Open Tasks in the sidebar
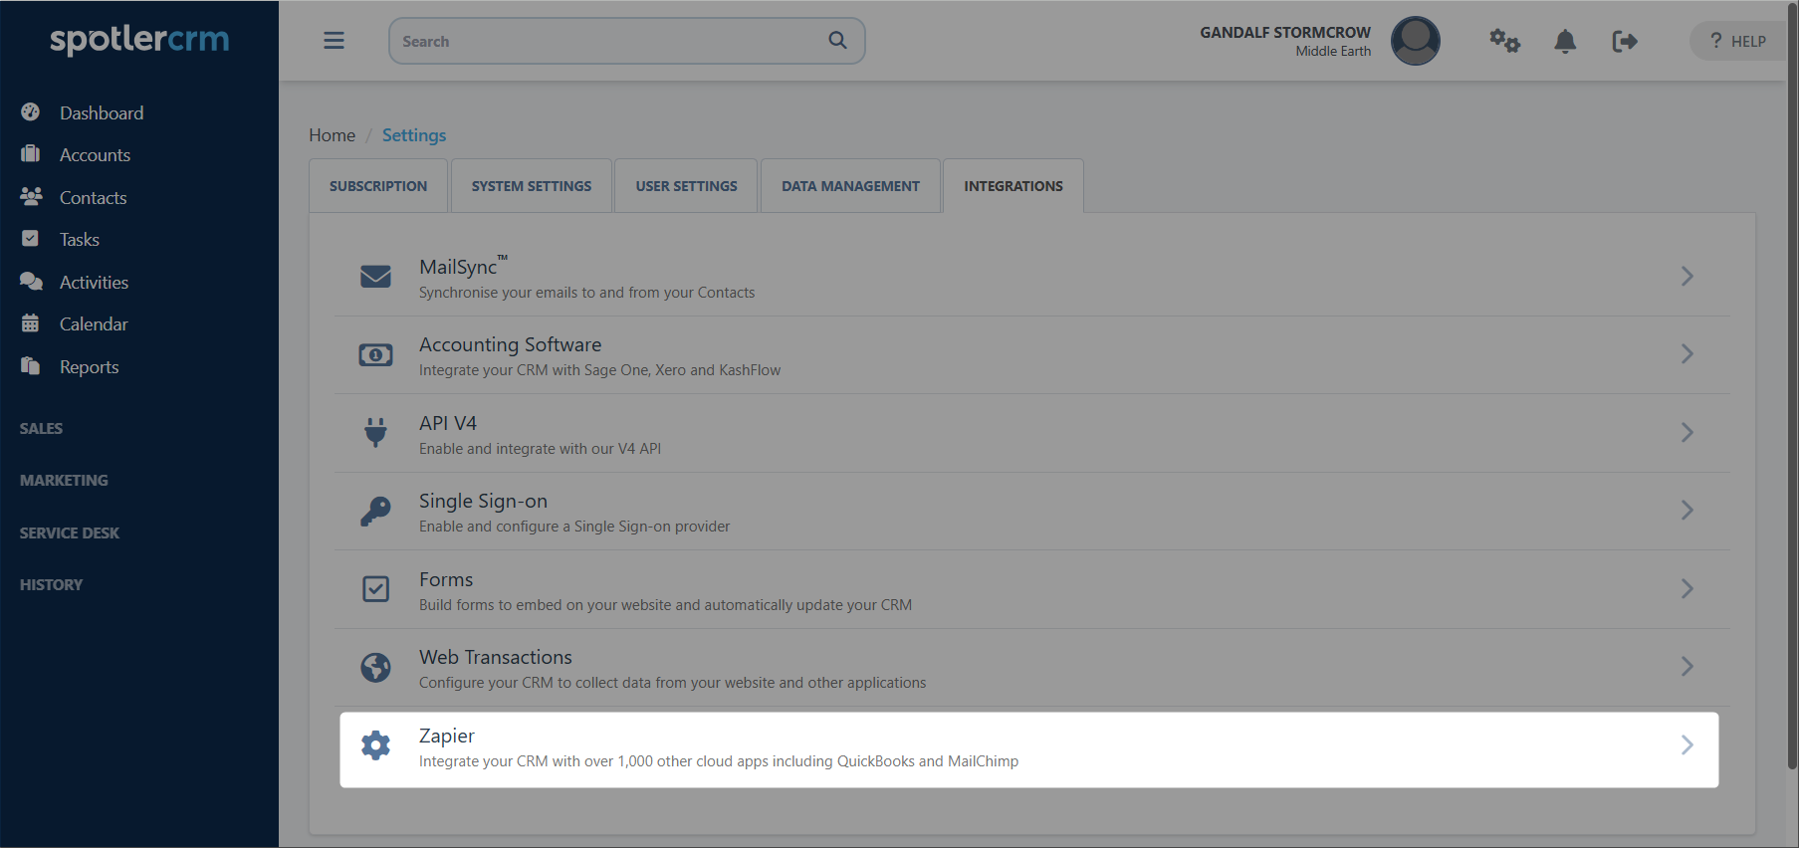The height and width of the screenshot is (848, 1799). point(80,239)
